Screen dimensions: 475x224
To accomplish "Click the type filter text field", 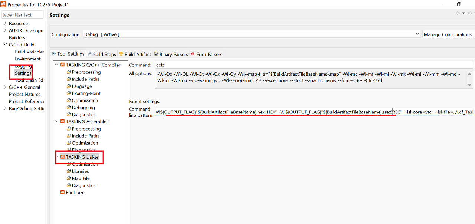I will click(22, 15).
